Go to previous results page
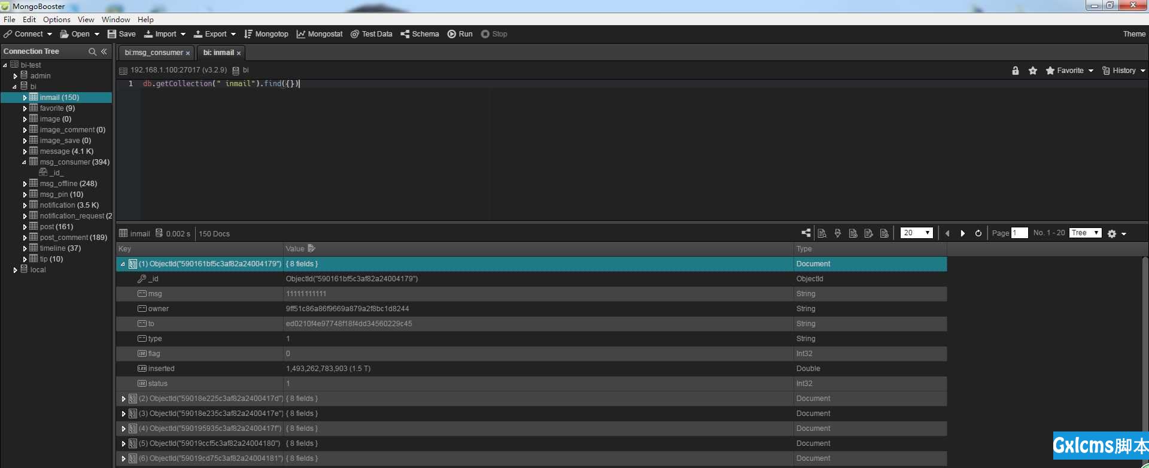 947,233
